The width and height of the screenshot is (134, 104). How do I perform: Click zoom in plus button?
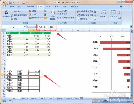click(x=128, y=101)
